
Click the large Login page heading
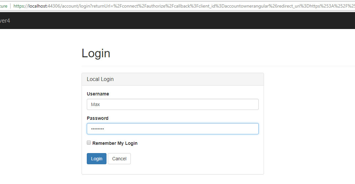click(x=96, y=53)
